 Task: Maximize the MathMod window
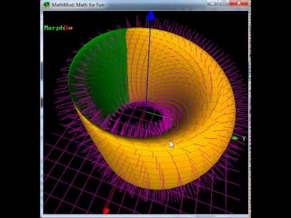click(224, 3)
